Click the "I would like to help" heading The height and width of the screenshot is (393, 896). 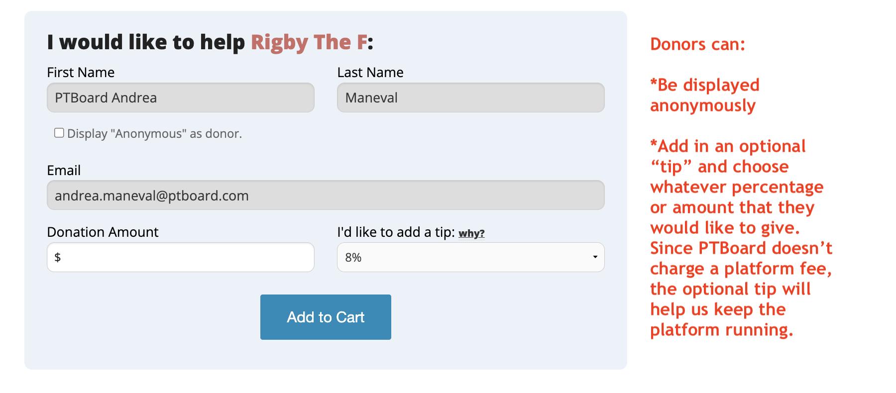(x=146, y=42)
